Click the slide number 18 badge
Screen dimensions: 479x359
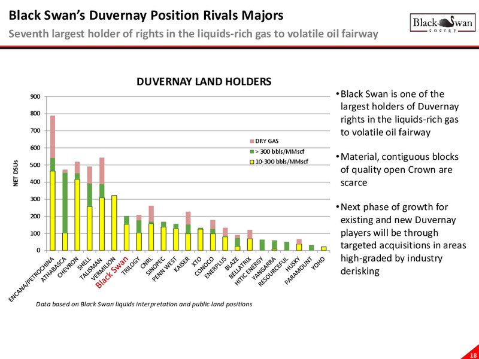(x=473, y=355)
